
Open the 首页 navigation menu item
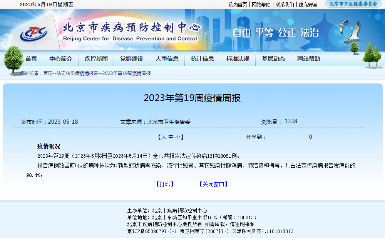[31, 59]
